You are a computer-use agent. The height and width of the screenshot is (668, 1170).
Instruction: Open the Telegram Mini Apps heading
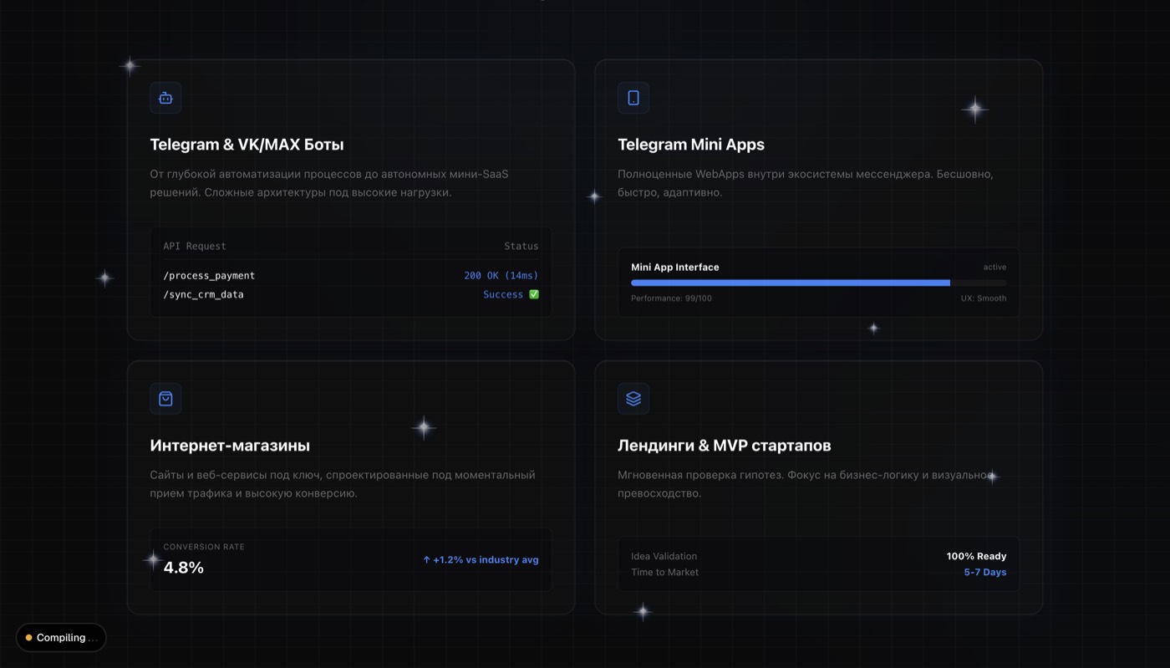pos(691,145)
